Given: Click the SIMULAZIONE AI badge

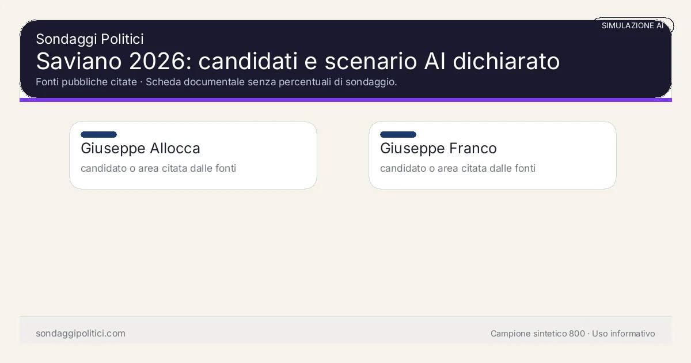Looking at the screenshot, I should tap(632, 26).
